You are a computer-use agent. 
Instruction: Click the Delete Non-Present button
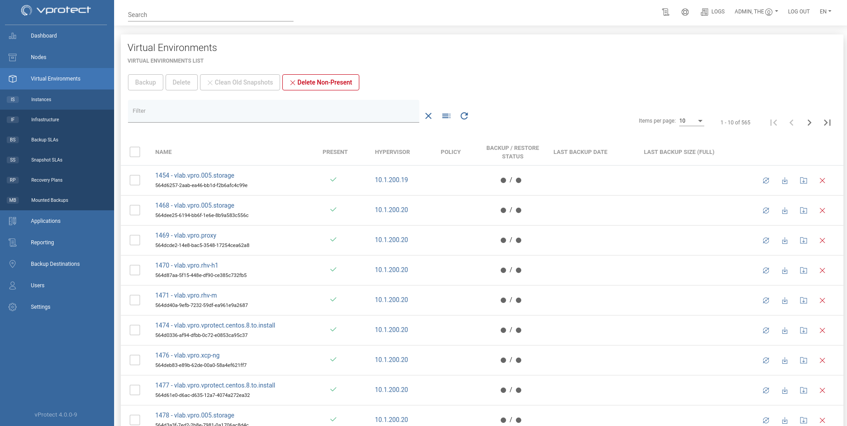(x=321, y=82)
